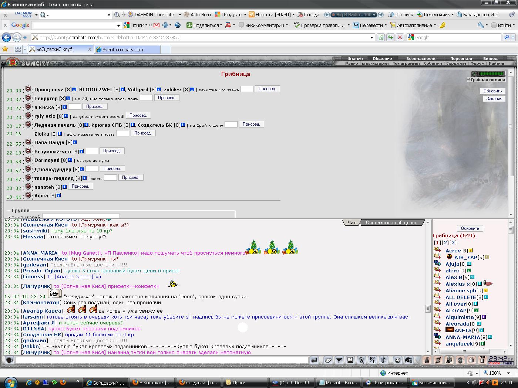Open the money bag info icon
This screenshot has width=518, height=388.
click(427, 360)
